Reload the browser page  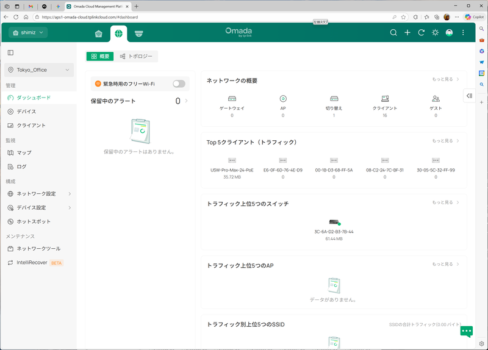tap(16, 17)
